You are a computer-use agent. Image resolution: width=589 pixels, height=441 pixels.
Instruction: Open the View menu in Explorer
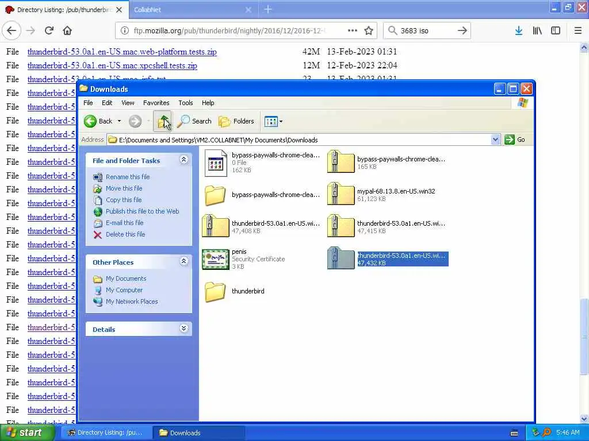pos(128,103)
